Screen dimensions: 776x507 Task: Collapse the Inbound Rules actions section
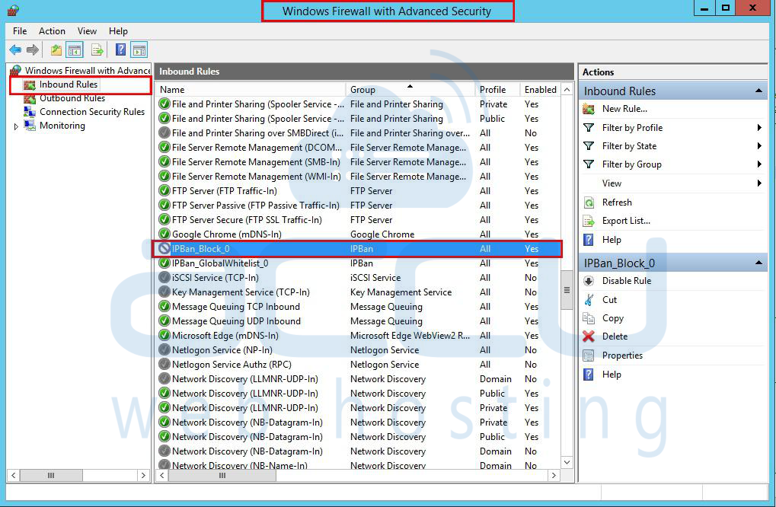point(758,91)
